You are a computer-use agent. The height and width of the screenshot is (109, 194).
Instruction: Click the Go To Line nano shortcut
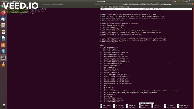[170, 107]
